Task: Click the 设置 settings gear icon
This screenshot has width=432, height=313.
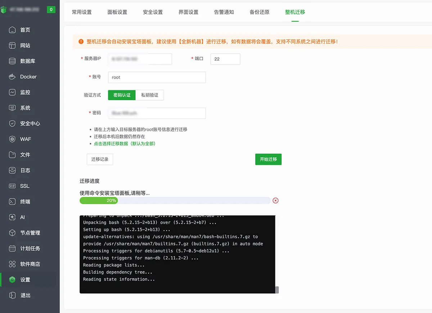Action: 12,280
